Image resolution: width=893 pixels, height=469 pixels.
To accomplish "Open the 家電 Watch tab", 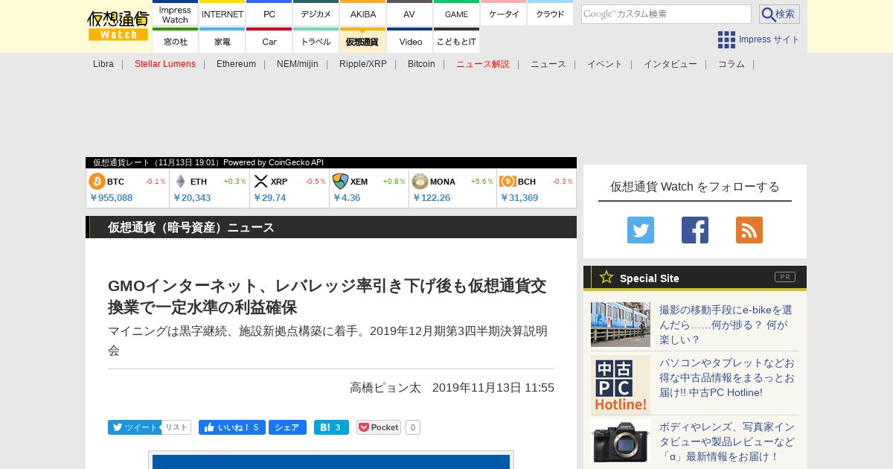I will [223, 41].
